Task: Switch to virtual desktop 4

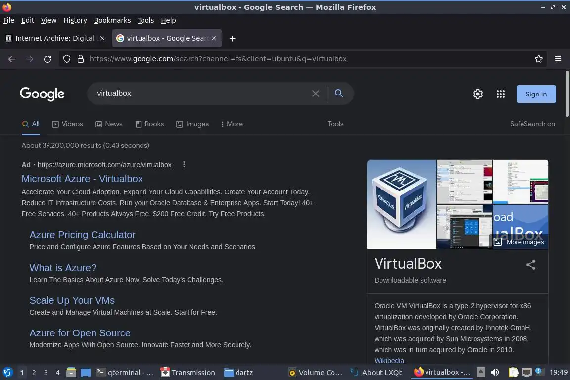Action: pyautogui.click(x=58, y=373)
